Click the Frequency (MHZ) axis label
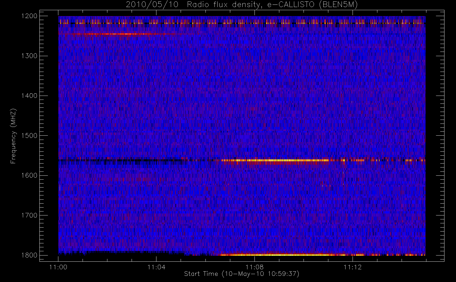Screen dimensions: 456x282 (13, 136)
